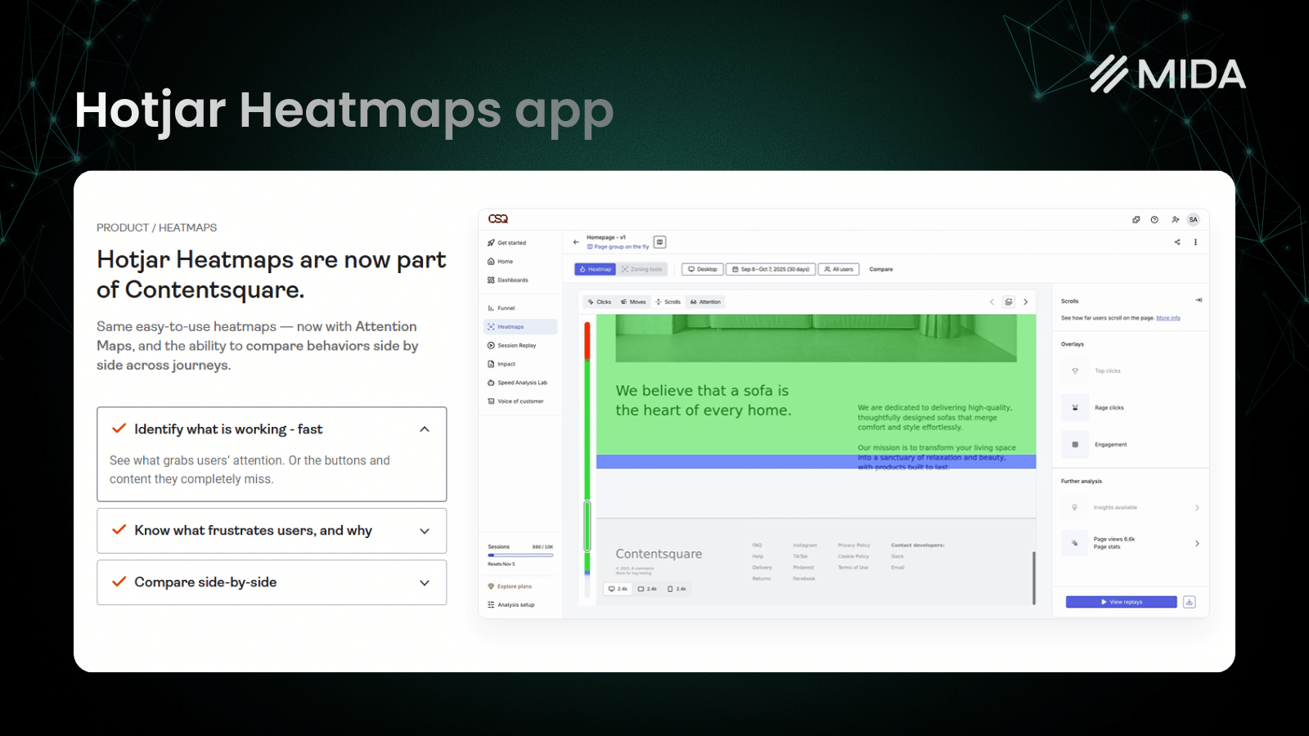Open Session Replay in the sidebar

coord(516,346)
